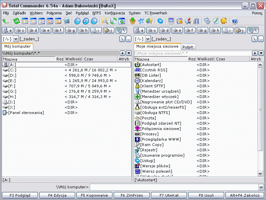This screenshot has width=266, height=200.
Task: Click the right panel scrollbar up arrow
Action: [x=260, y=65]
